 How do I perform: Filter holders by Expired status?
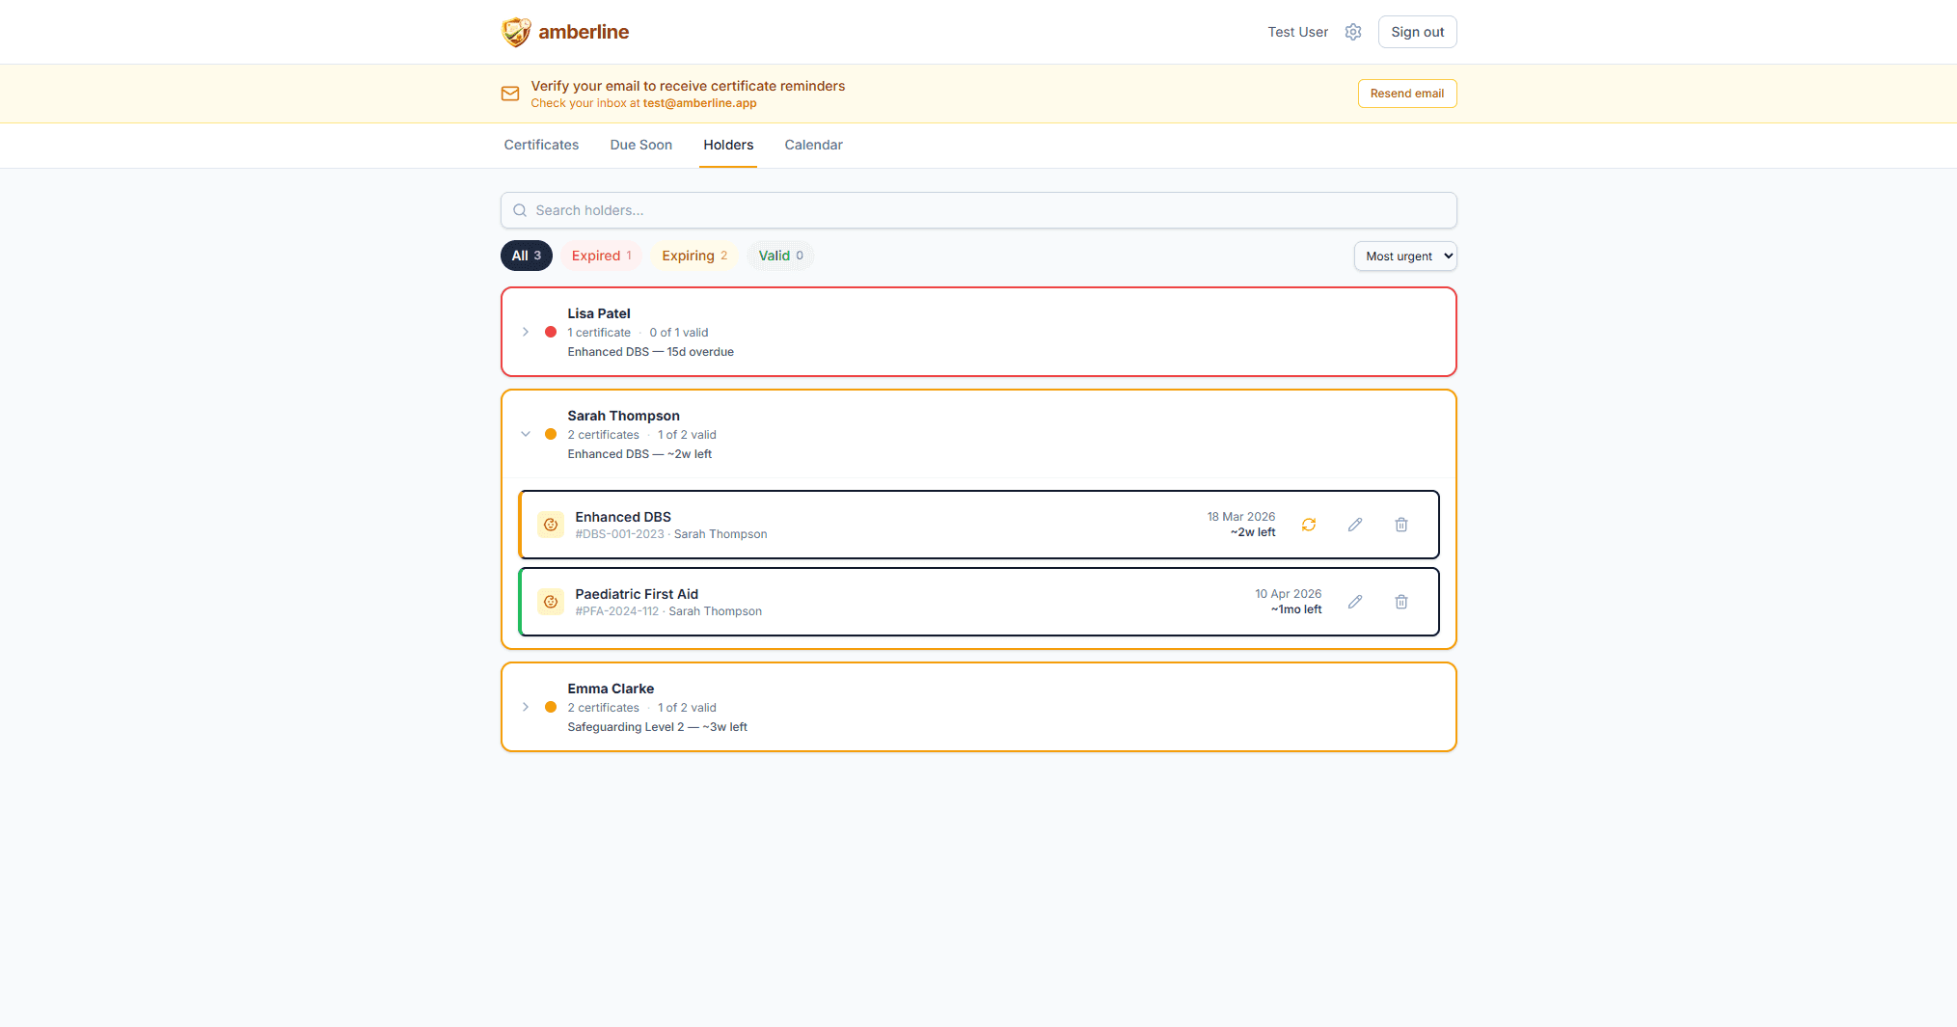(x=601, y=256)
